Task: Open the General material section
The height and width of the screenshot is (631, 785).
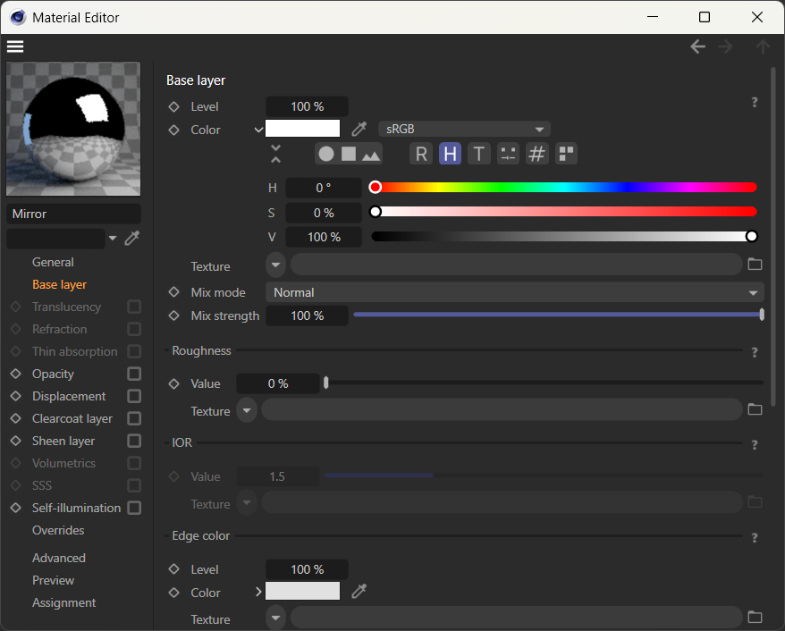Action: [x=53, y=262]
